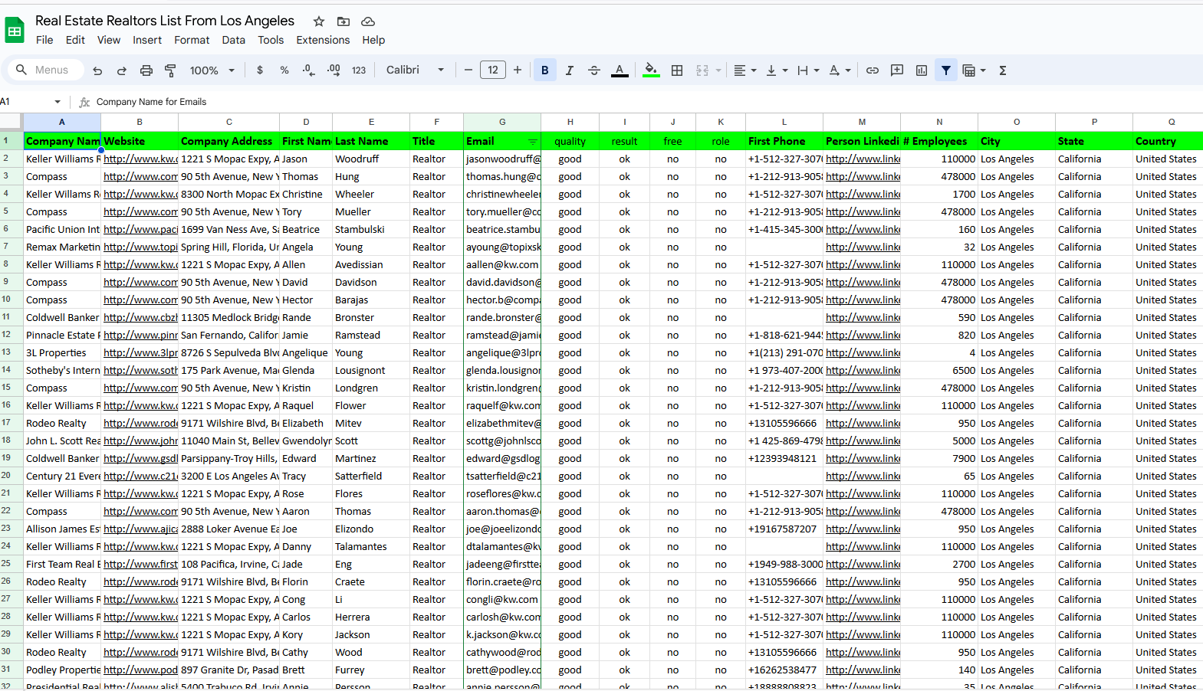Toggle strikethrough formatting

coord(594,70)
